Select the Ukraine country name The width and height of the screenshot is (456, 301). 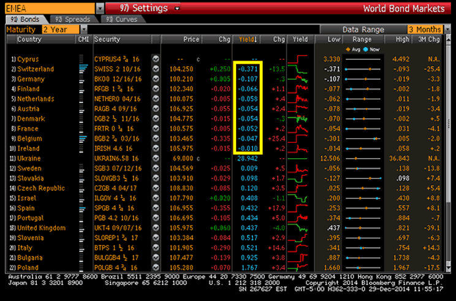29,159
